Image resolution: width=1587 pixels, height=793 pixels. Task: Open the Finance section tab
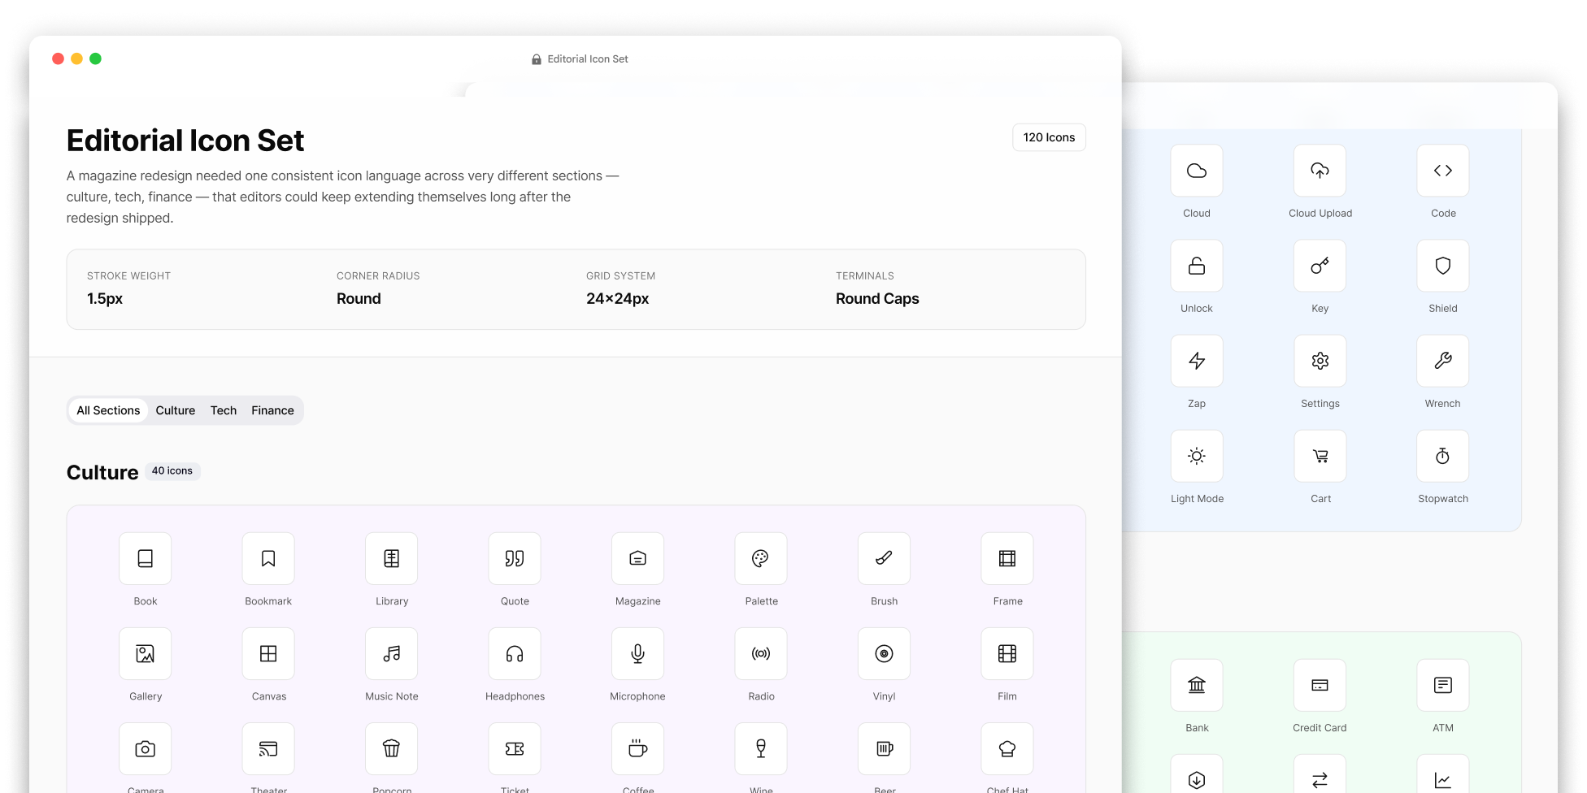coord(272,410)
